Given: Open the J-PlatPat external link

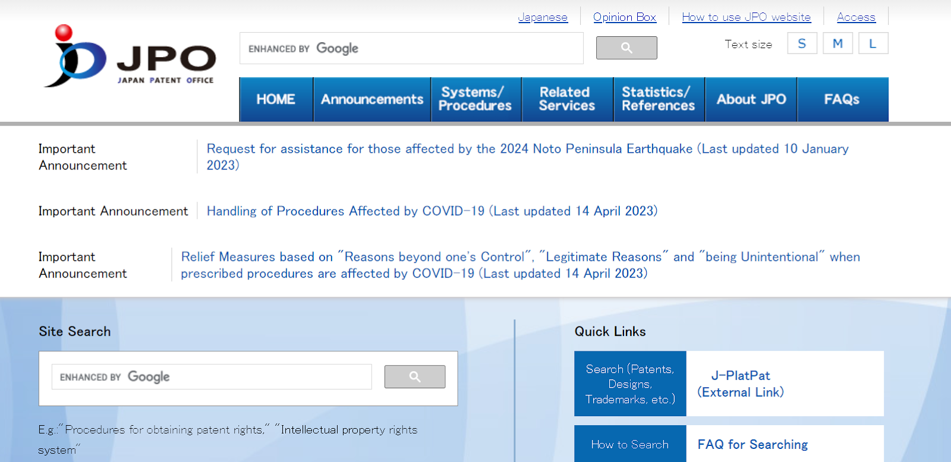Looking at the screenshot, I should pos(741,384).
